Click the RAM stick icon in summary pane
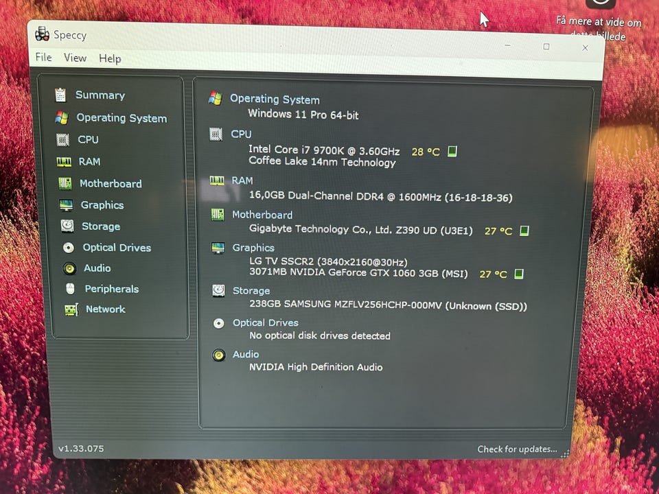Screen dimensions: 659x494 click(218, 180)
